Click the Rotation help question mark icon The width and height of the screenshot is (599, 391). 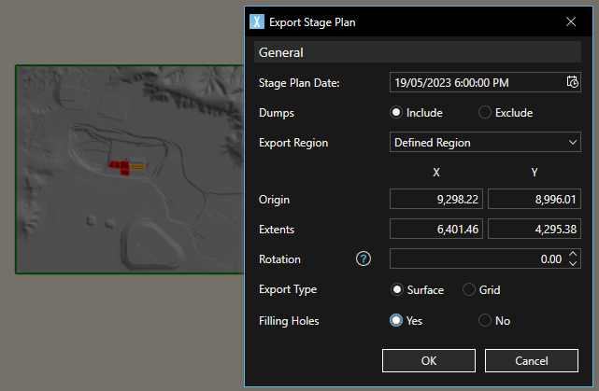pos(364,259)
